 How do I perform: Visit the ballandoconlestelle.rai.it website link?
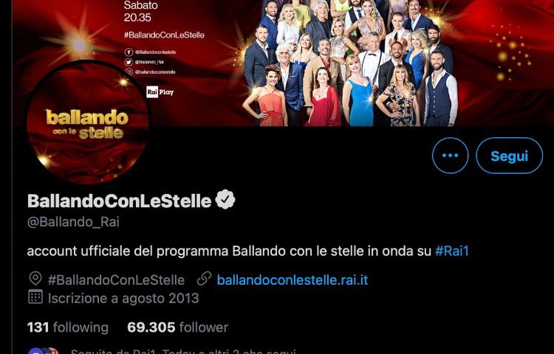point(293,280)
